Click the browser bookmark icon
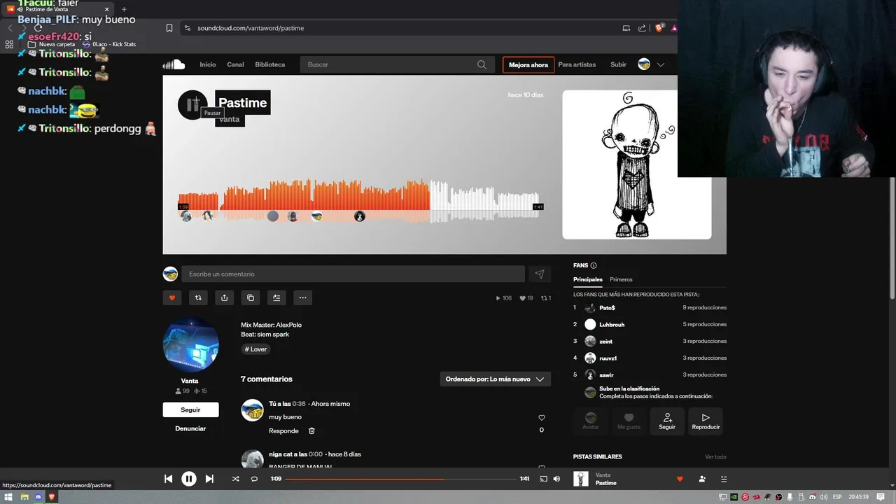The image size is (896, 504). click(169, 28)
